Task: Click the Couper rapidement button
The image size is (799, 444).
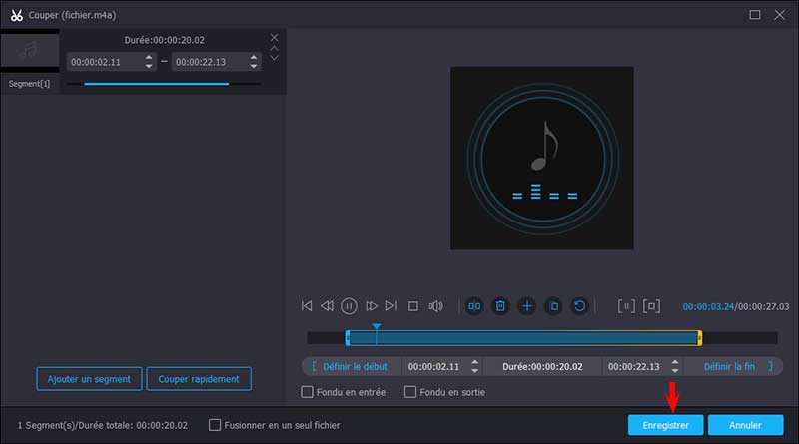Action: click(199, 379)
